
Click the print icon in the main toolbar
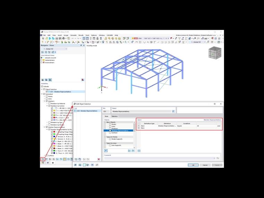pos(64,39)
